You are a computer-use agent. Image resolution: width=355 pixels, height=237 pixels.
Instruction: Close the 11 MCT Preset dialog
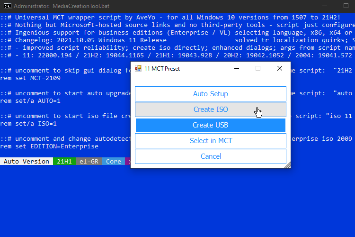click(x=280, y=68)
